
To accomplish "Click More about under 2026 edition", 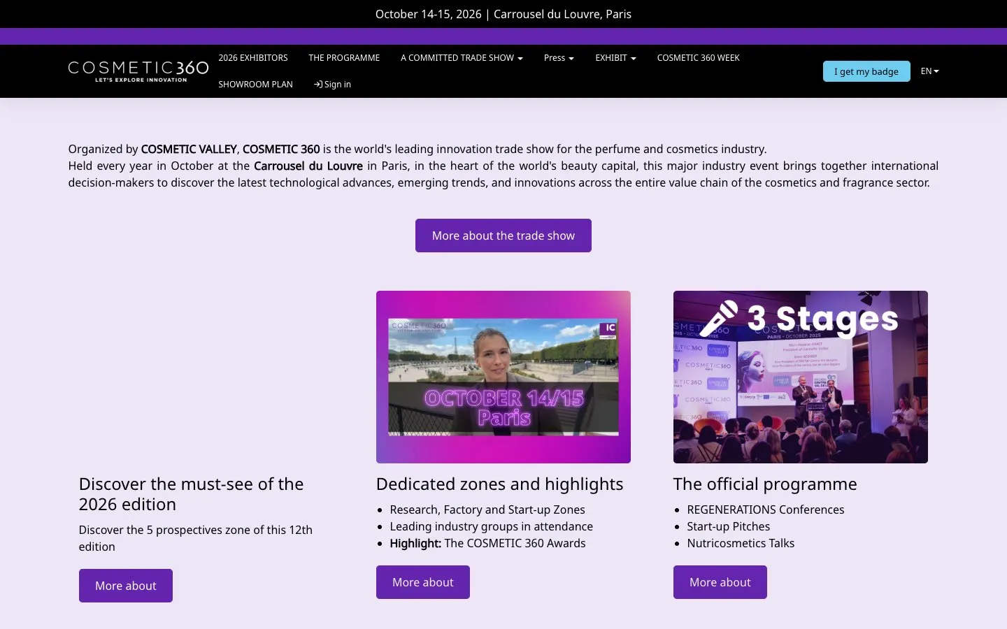I will pyautogui.click(x=126, y=586).
